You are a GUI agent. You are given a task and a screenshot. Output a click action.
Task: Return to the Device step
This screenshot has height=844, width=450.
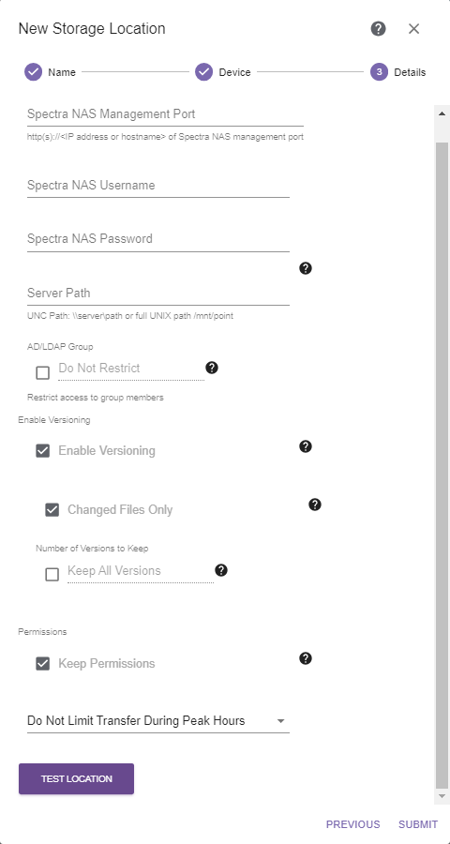pyautogui.click(x=223, y=72)
